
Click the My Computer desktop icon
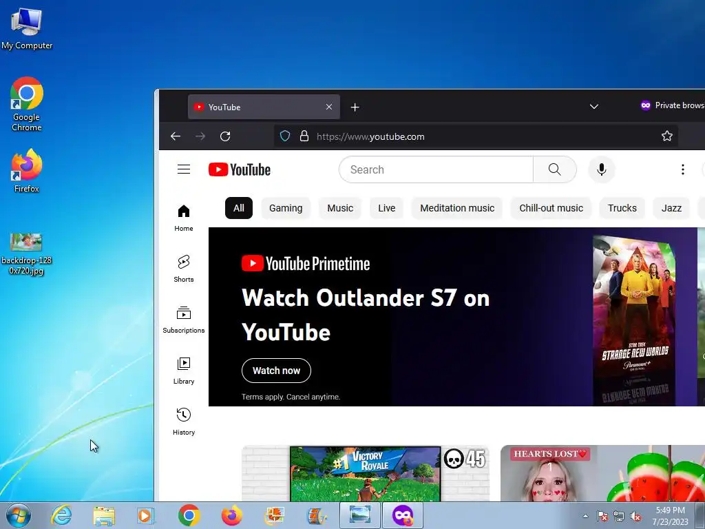click(x=27, y=29)
